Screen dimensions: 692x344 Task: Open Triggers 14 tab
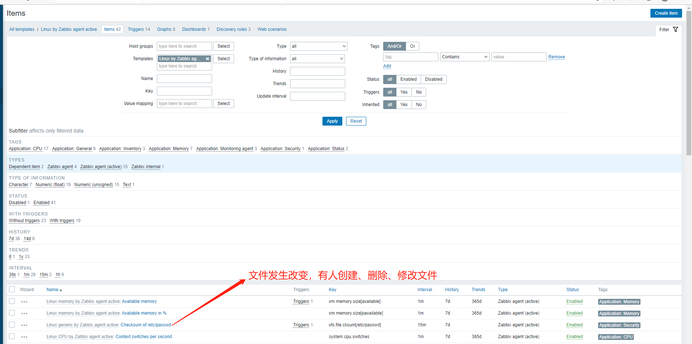point(139,29)
